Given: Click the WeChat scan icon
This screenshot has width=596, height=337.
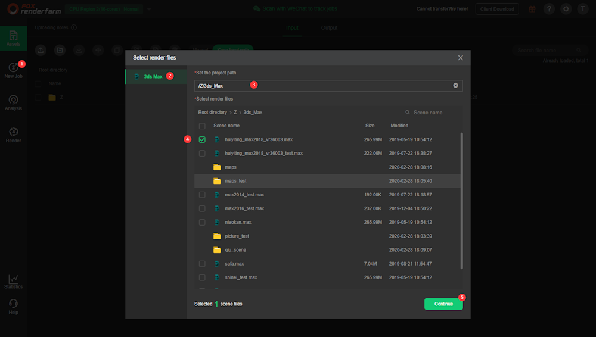Looking at the screenshot, I should tap(256, 8).
